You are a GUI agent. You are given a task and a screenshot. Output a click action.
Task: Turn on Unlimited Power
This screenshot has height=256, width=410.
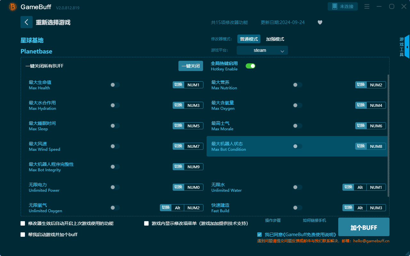[x=115, y=187]
